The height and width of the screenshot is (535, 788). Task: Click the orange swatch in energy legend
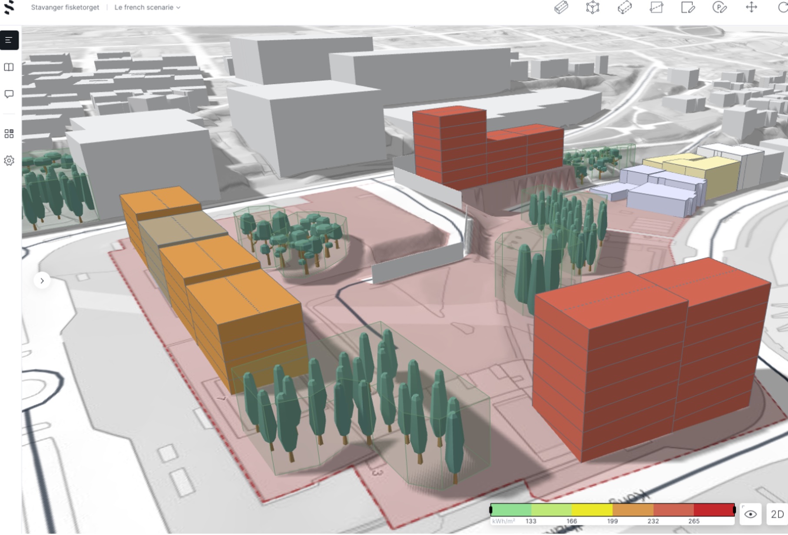[632, 509]
